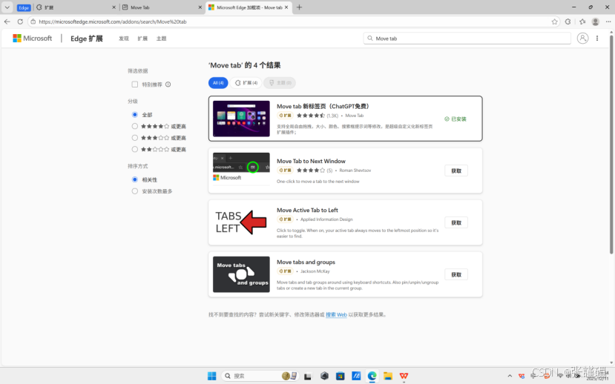The height and width of the screenshot is (384, 615).
Task: Click the 已安装 status label
Action: (456, 119)
